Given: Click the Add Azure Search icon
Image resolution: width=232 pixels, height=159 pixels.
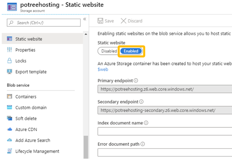Looking at the screenshot, I should tap(9, 140).
